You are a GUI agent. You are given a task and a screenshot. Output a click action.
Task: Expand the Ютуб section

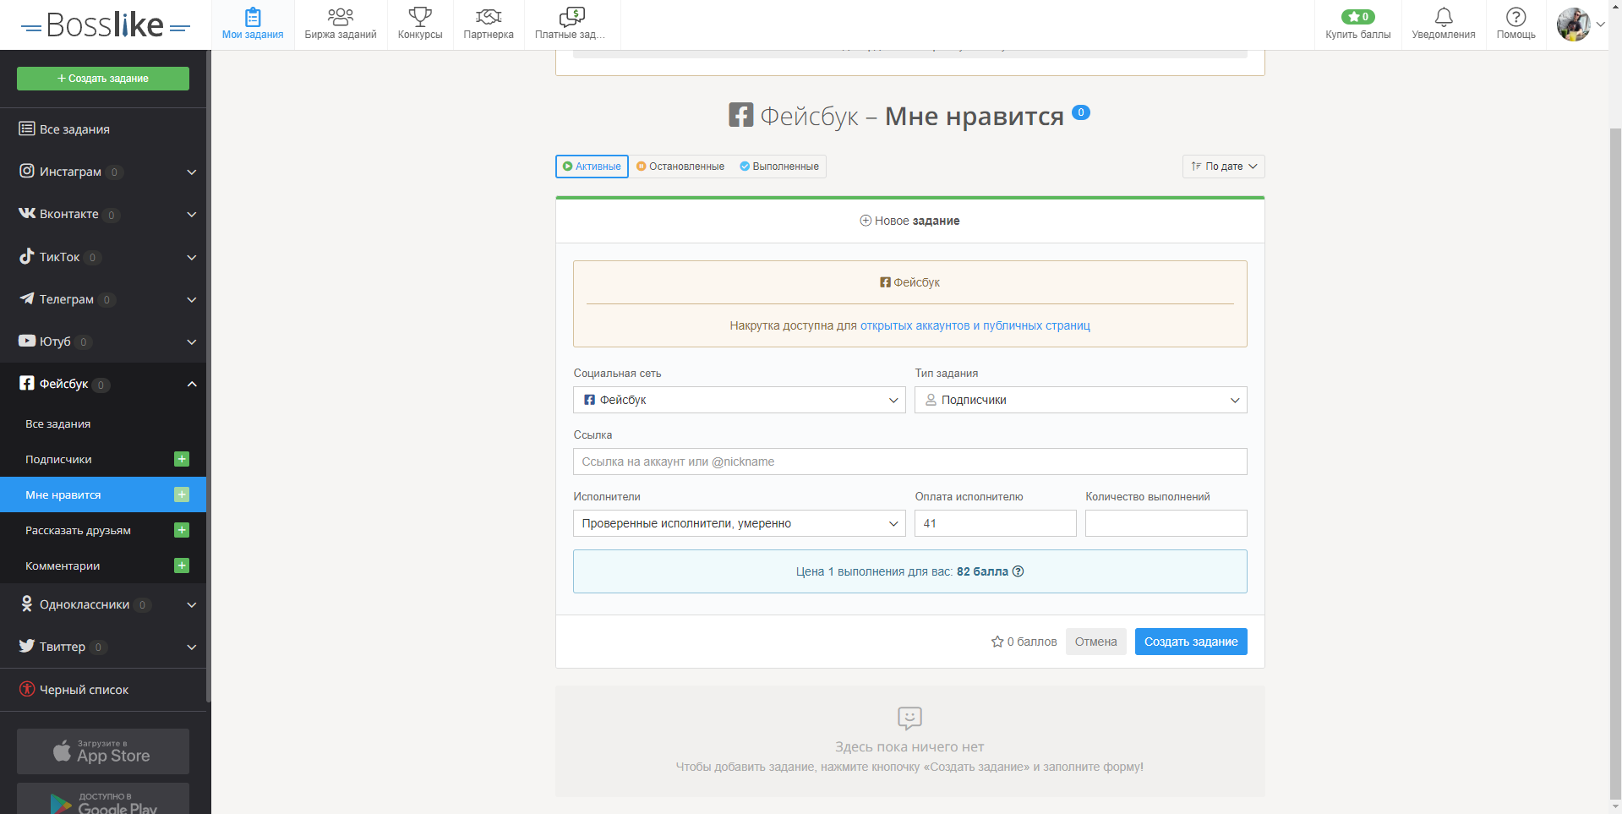192,341
